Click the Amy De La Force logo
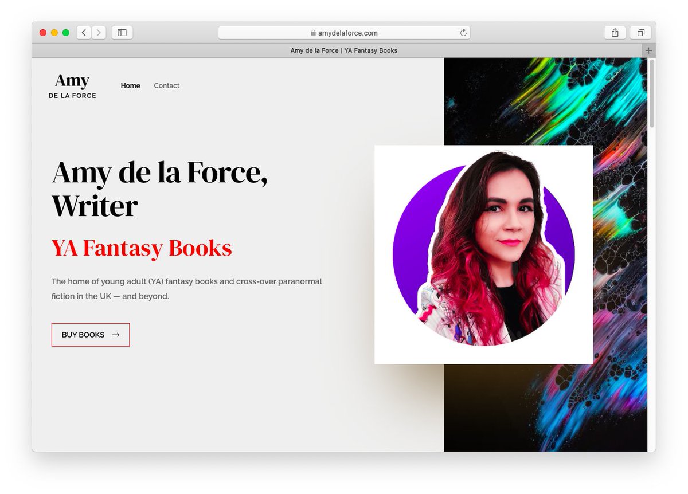This screenshot has height=494, width=688. [72, 86]
